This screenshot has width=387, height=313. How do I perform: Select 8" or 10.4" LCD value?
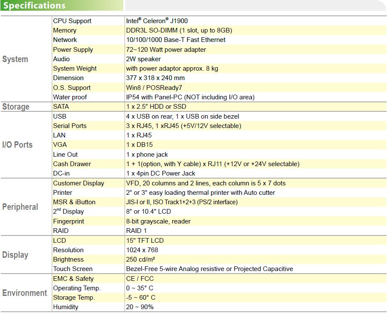pos(149,212)
